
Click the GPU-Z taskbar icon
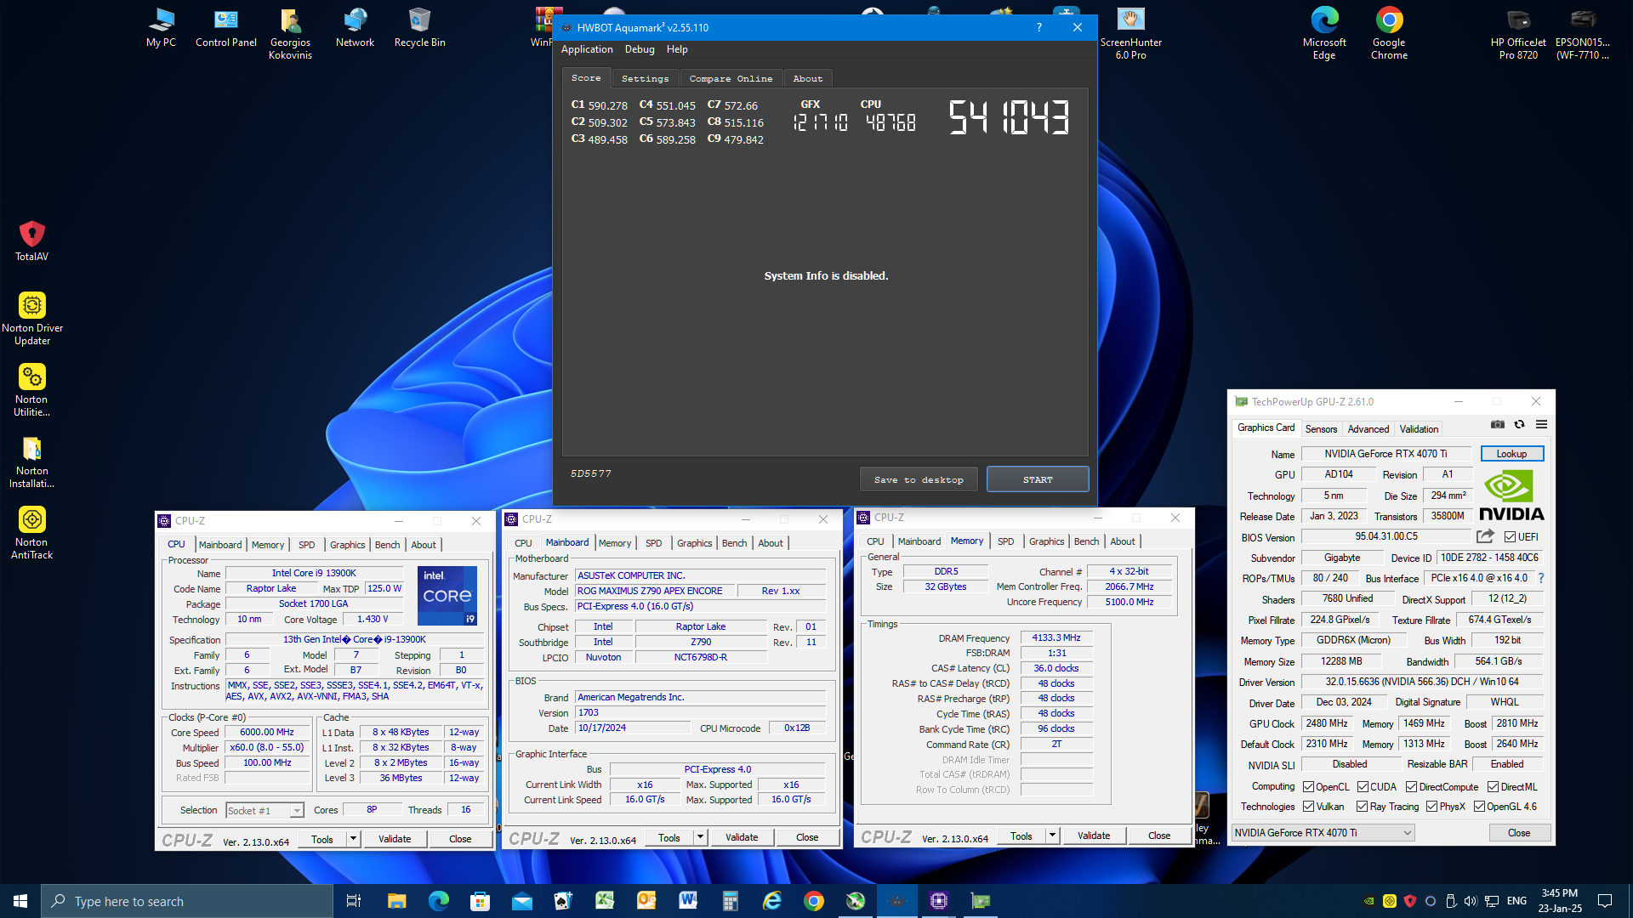981,901
